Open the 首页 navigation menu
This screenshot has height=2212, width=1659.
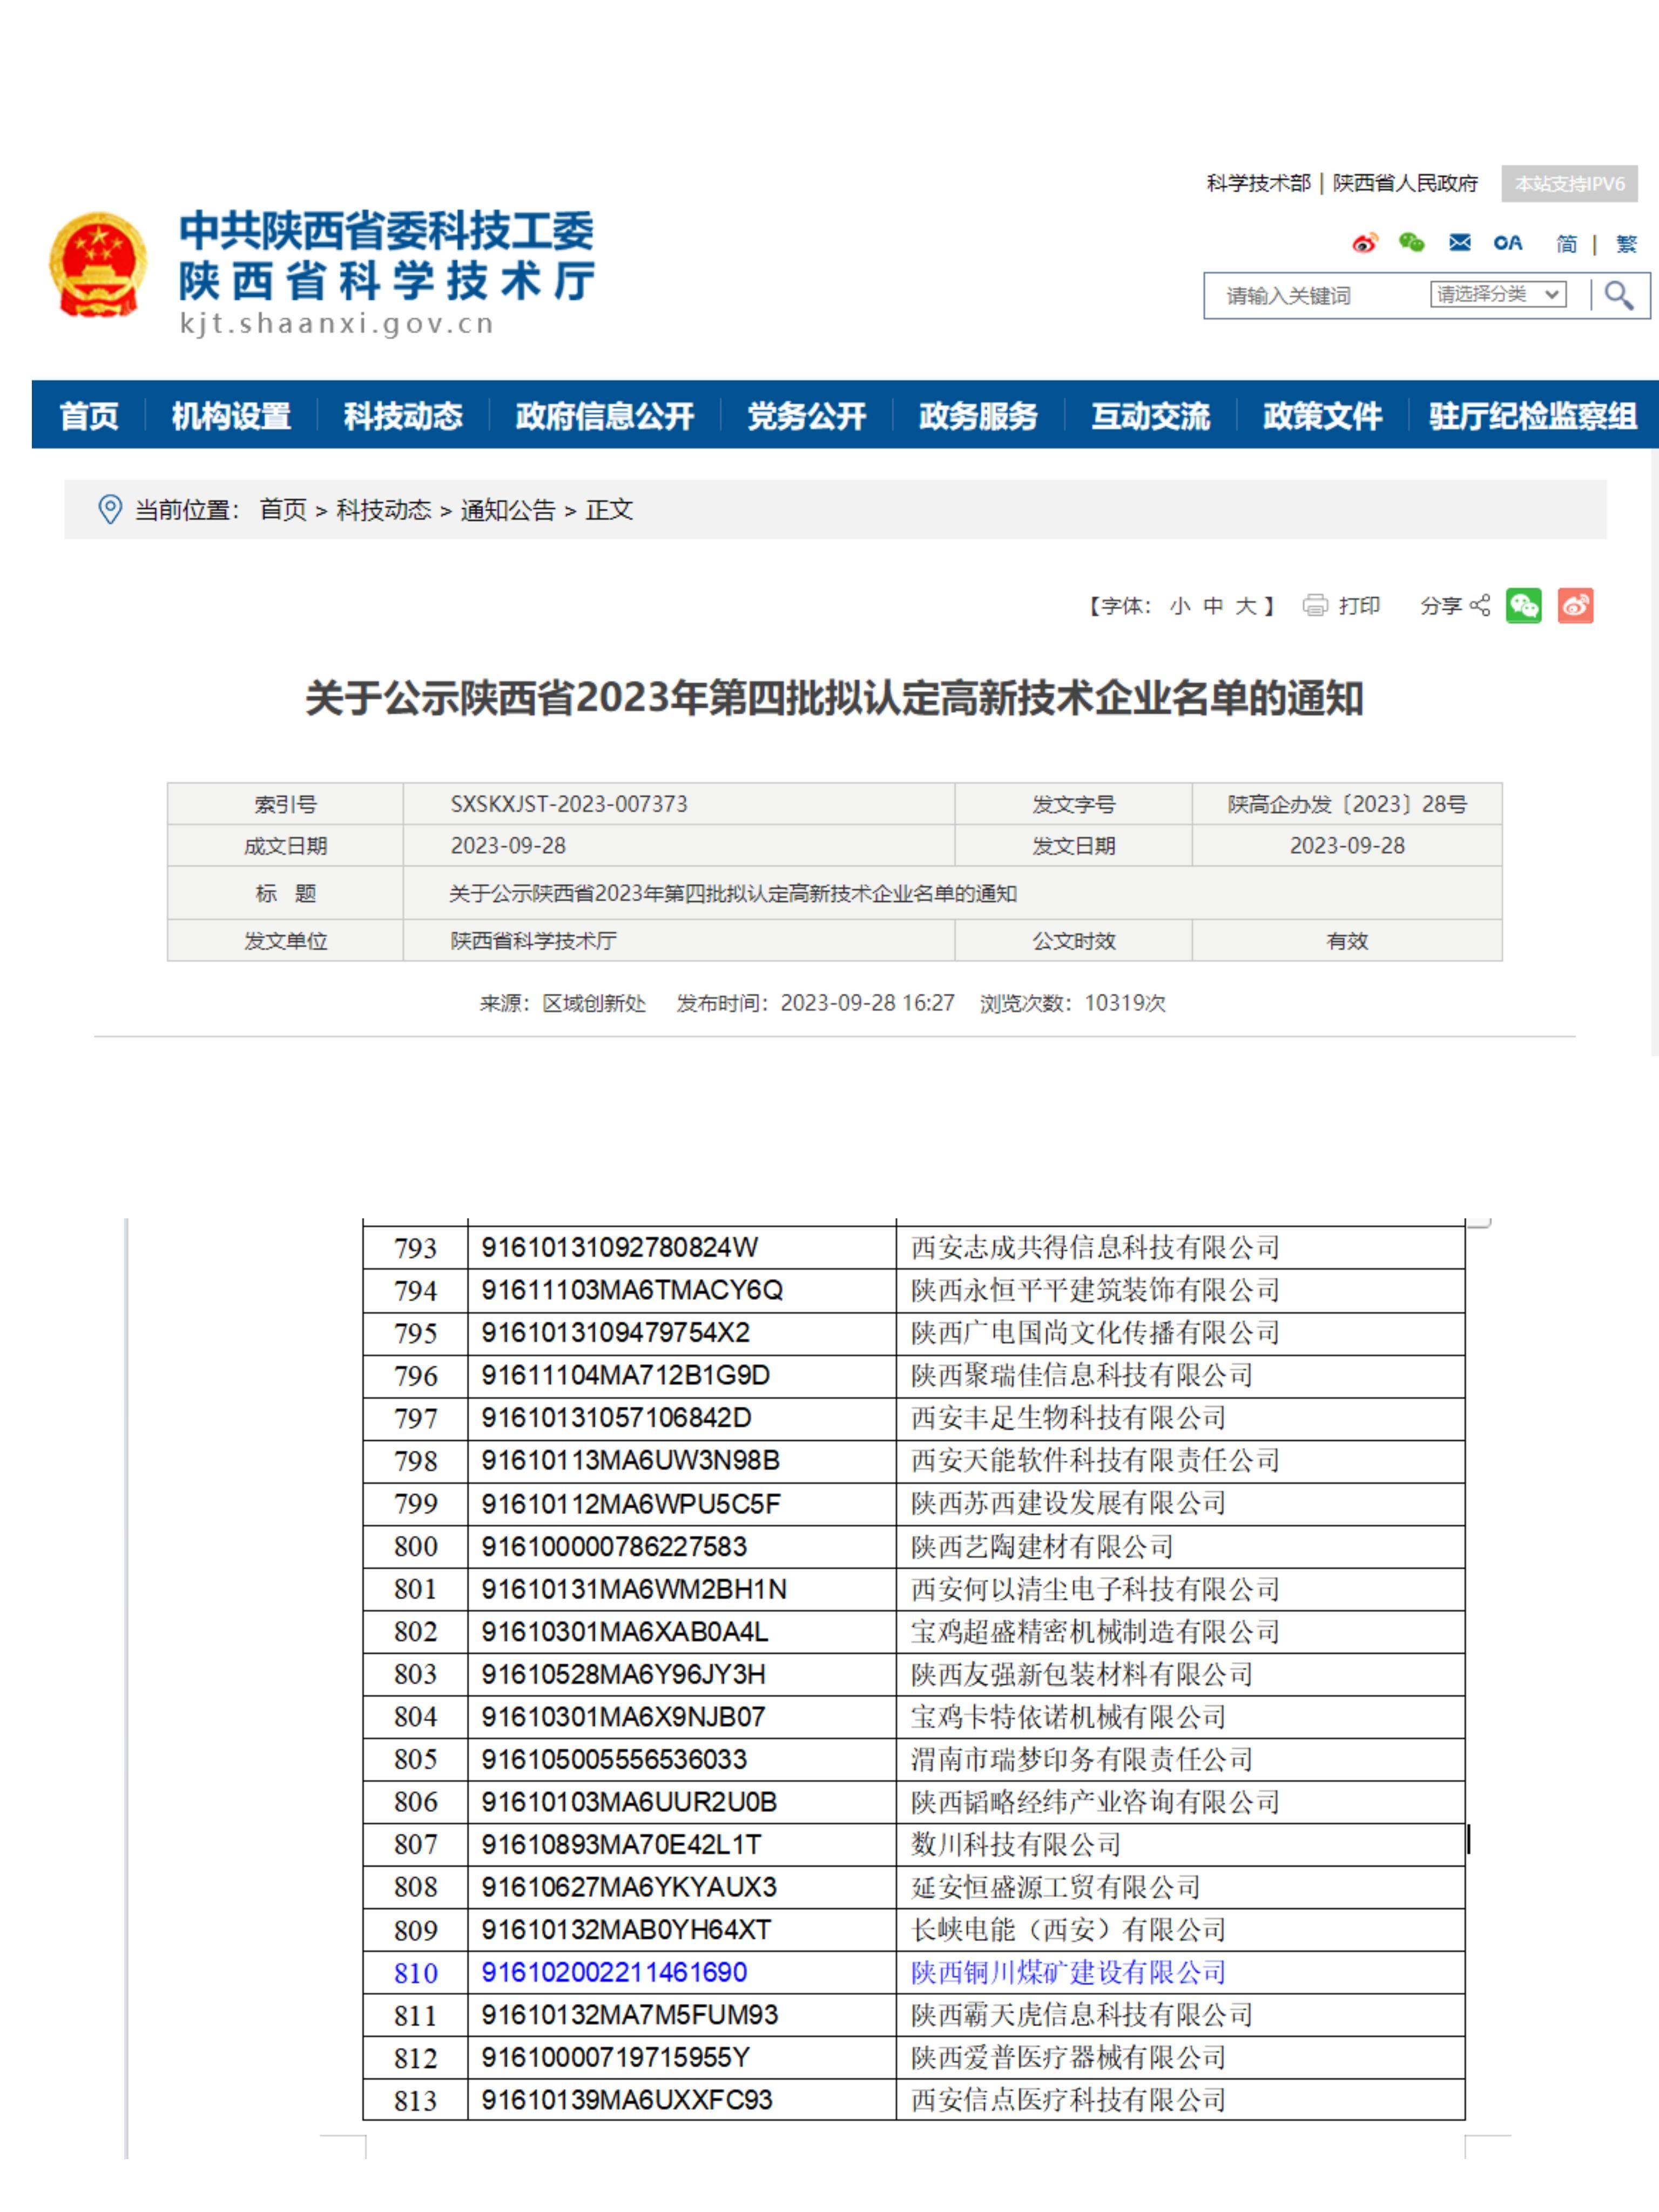89,415
